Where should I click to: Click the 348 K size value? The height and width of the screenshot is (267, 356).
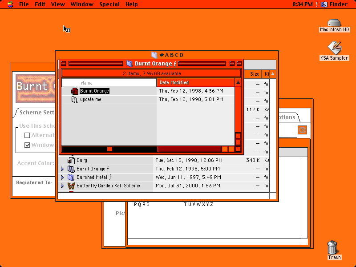coord(253,160)
